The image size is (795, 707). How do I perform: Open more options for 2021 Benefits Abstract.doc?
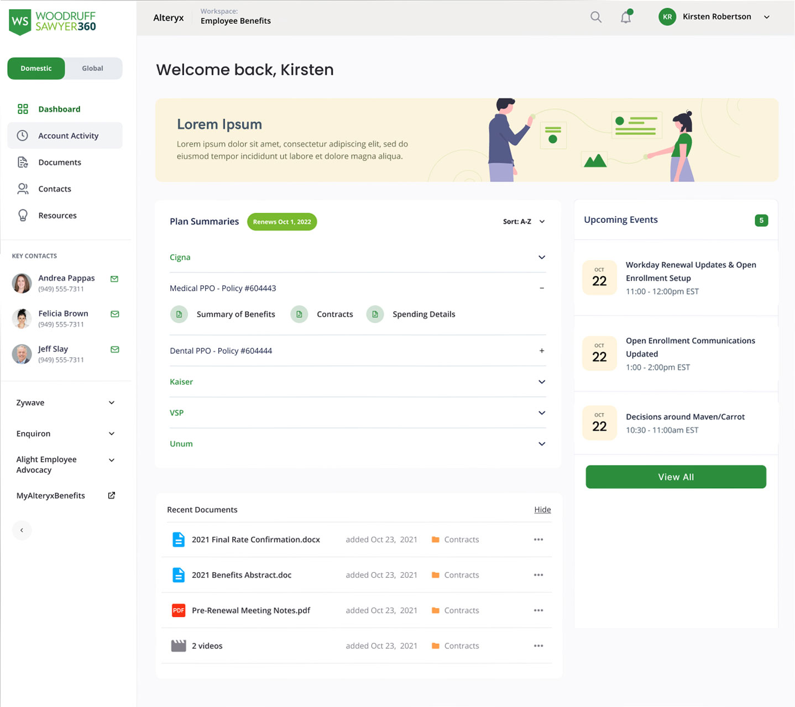pos(538,575)
